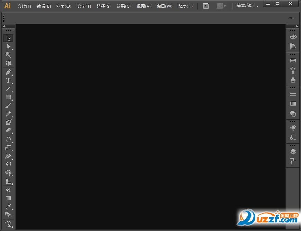Select the Scale tool
Screen dimensions: 301x231
point(8,148)
